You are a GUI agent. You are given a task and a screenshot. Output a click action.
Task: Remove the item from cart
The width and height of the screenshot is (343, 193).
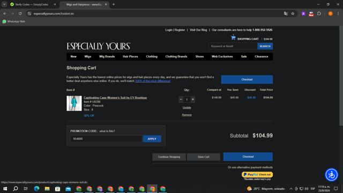(x=187, y=115)
